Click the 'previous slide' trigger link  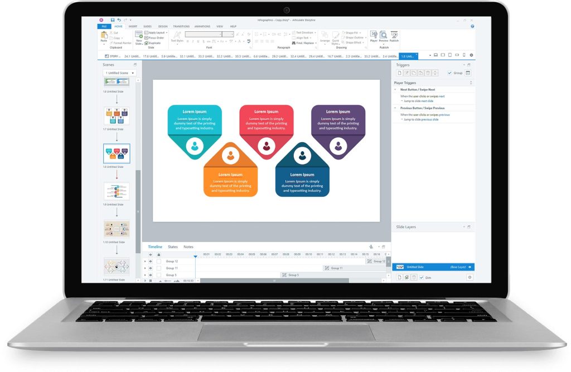[x=429, y=119]
